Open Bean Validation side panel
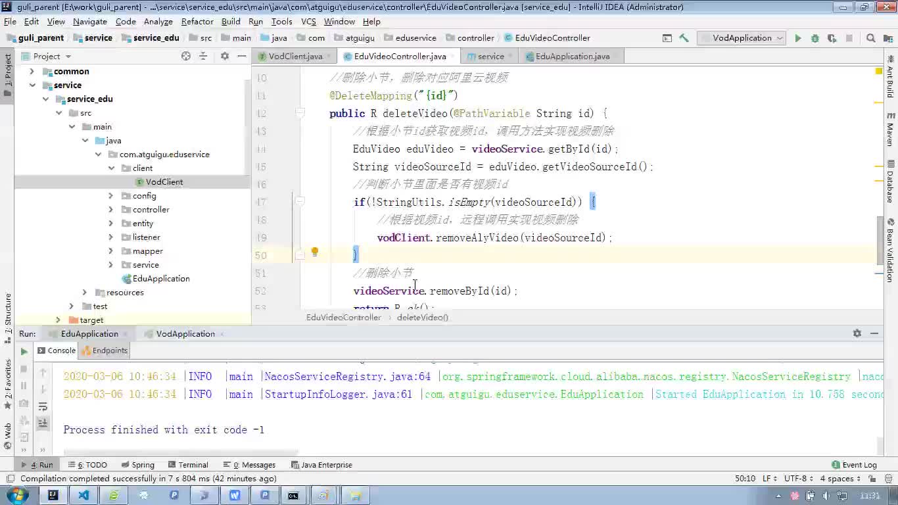This screenshot has height=505, width=898. (891, 251)
